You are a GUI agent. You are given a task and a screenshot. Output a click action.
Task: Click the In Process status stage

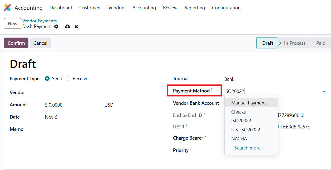click(x=295, y=43)
